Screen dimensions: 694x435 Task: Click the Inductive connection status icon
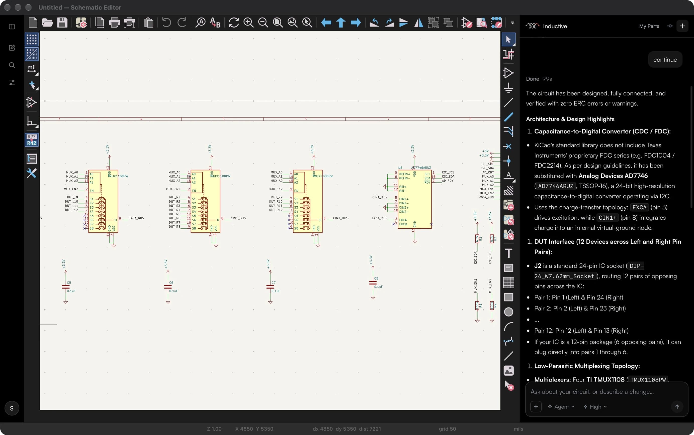670,26
